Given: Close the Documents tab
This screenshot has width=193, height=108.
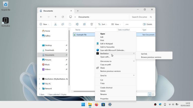Looking at the screenshot, I should [71, 11].
